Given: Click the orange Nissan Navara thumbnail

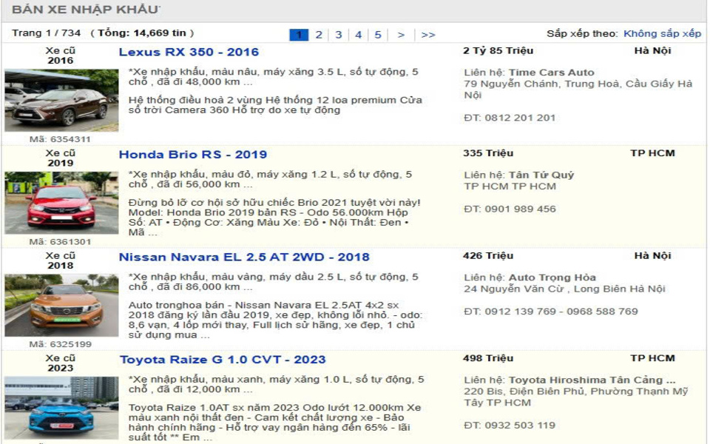Looking at the screenshot, I should coord(61,305).
